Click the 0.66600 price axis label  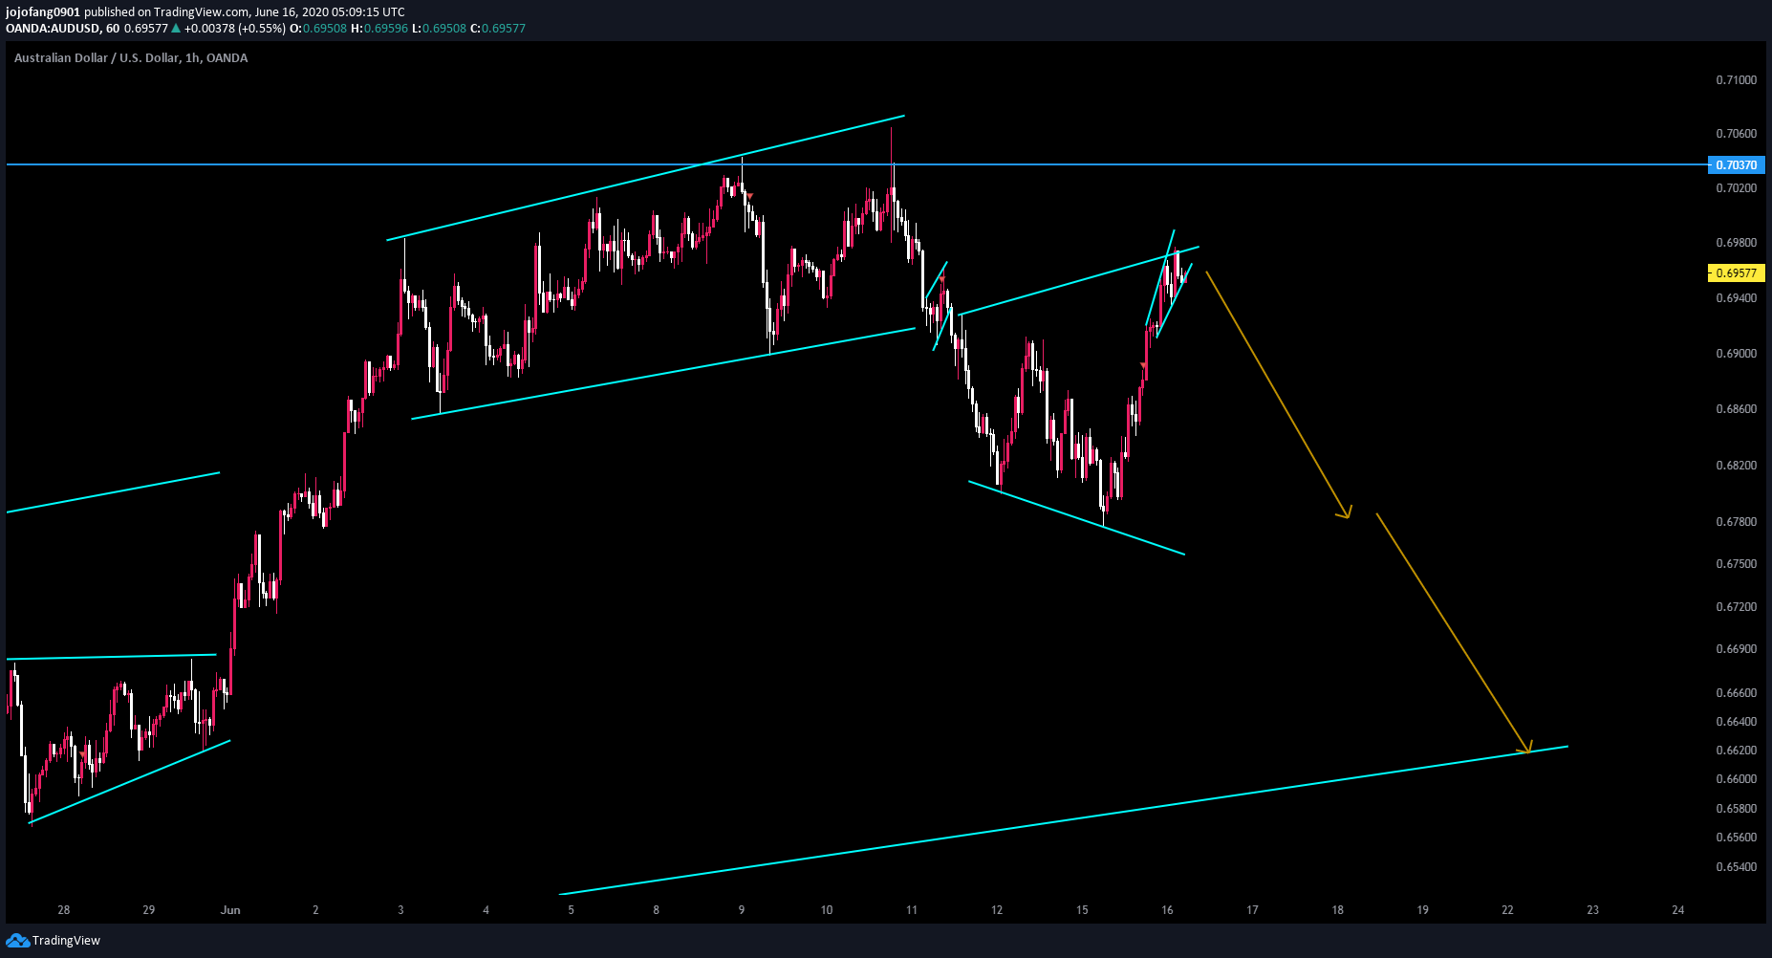point(1737,693)
